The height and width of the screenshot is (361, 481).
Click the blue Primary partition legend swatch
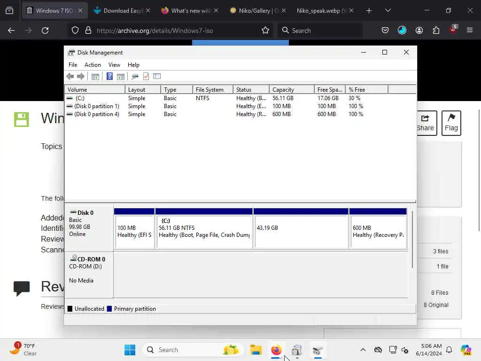click(x=109, y=309)
